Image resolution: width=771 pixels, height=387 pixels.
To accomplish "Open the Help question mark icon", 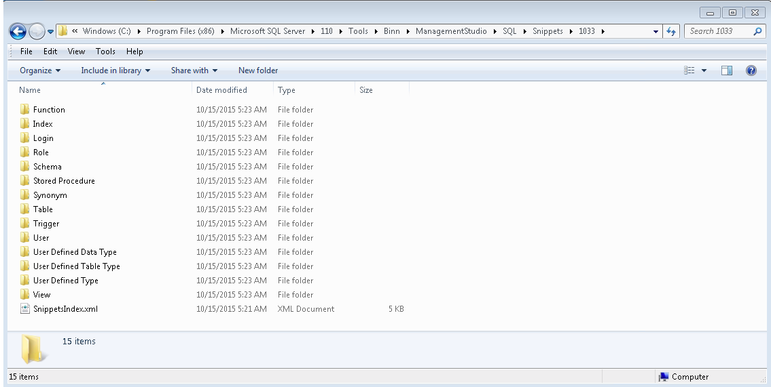I will 751,70.
